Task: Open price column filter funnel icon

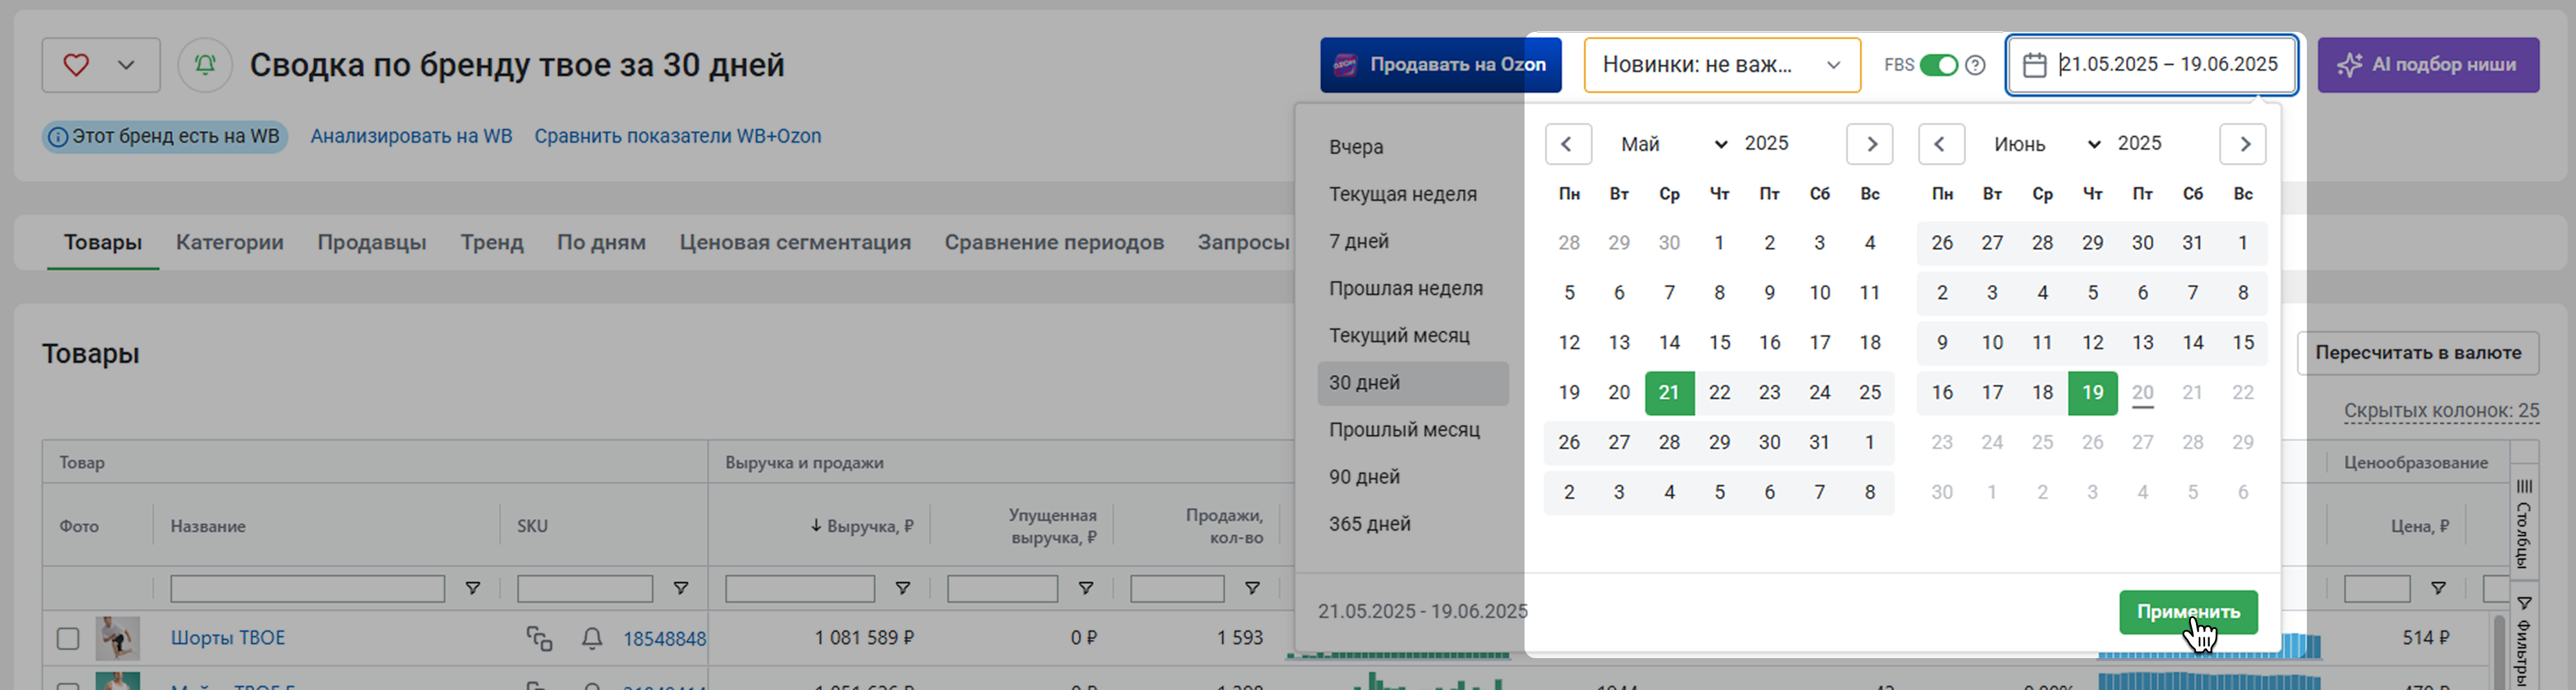Action: 2439,588
